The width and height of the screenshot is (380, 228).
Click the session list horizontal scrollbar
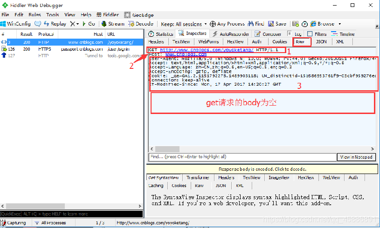(72, 206)
